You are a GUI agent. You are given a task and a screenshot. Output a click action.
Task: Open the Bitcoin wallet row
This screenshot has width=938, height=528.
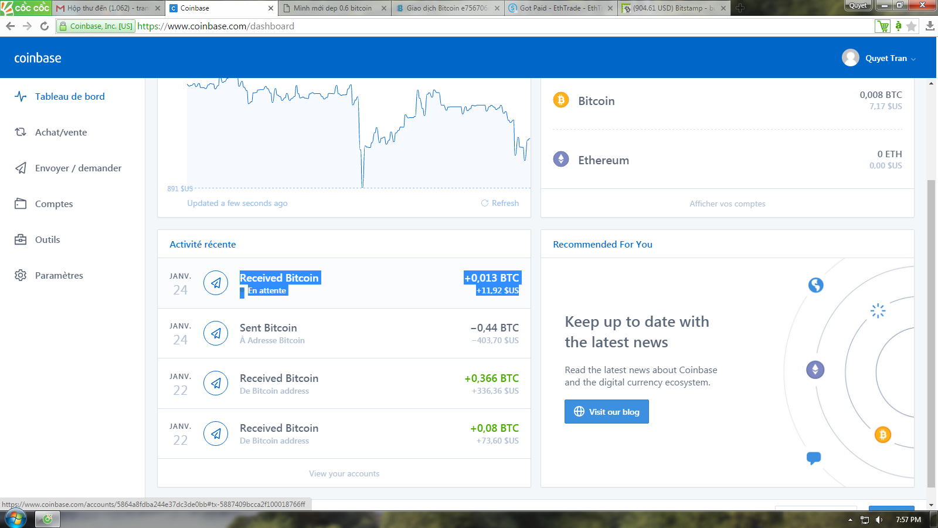click(728, 100)
